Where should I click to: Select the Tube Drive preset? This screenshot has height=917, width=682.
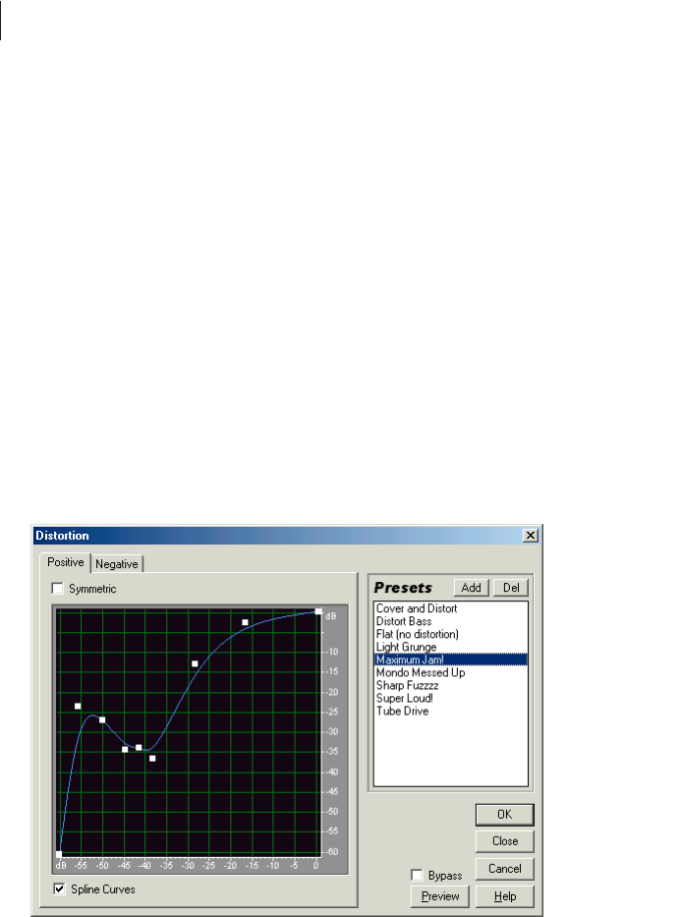[x=402, y=712]
